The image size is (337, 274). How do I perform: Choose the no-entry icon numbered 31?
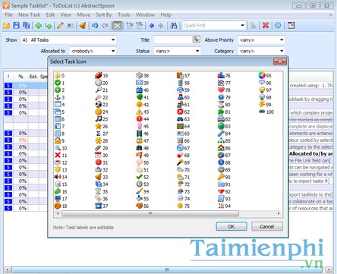tap(98, 162)
